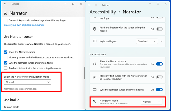Open hamburger navigation menu in right window
The image size is (171, 111).
(x=96, y=5)
